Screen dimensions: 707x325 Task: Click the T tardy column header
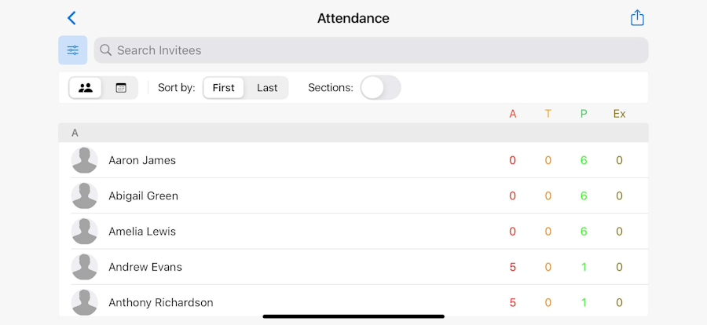(548, 114)
